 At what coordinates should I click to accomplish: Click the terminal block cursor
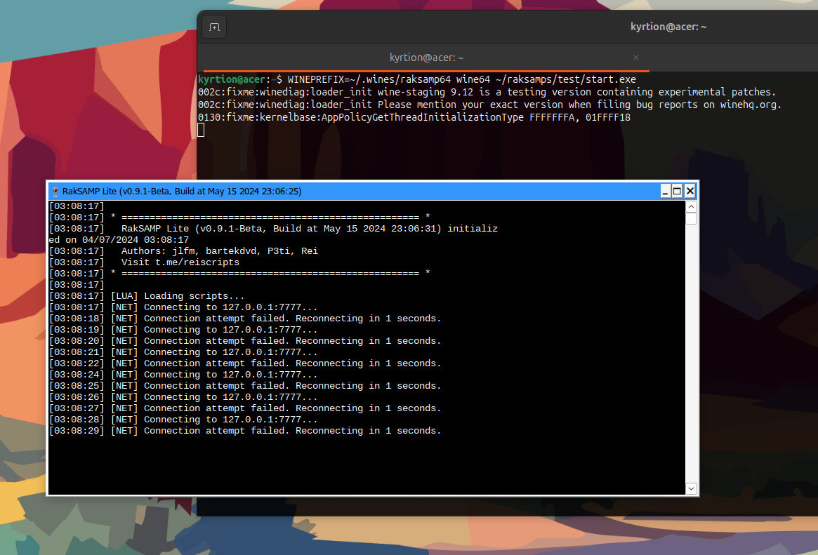201,131
